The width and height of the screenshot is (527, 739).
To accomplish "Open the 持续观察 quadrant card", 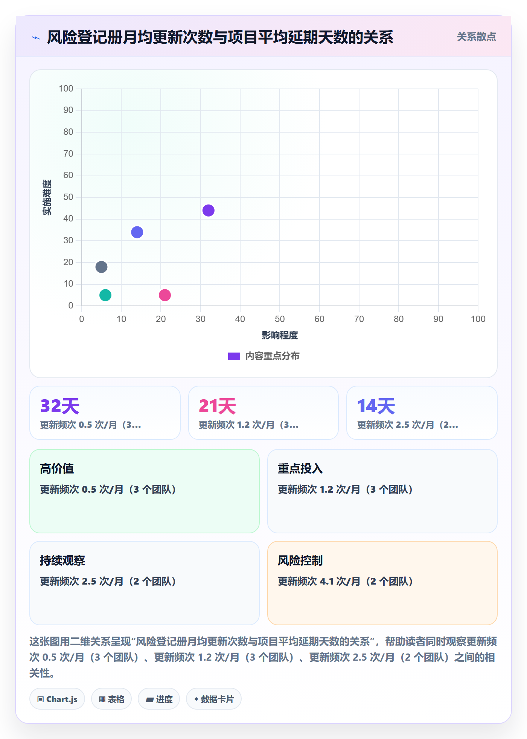I will pos(145,583).
